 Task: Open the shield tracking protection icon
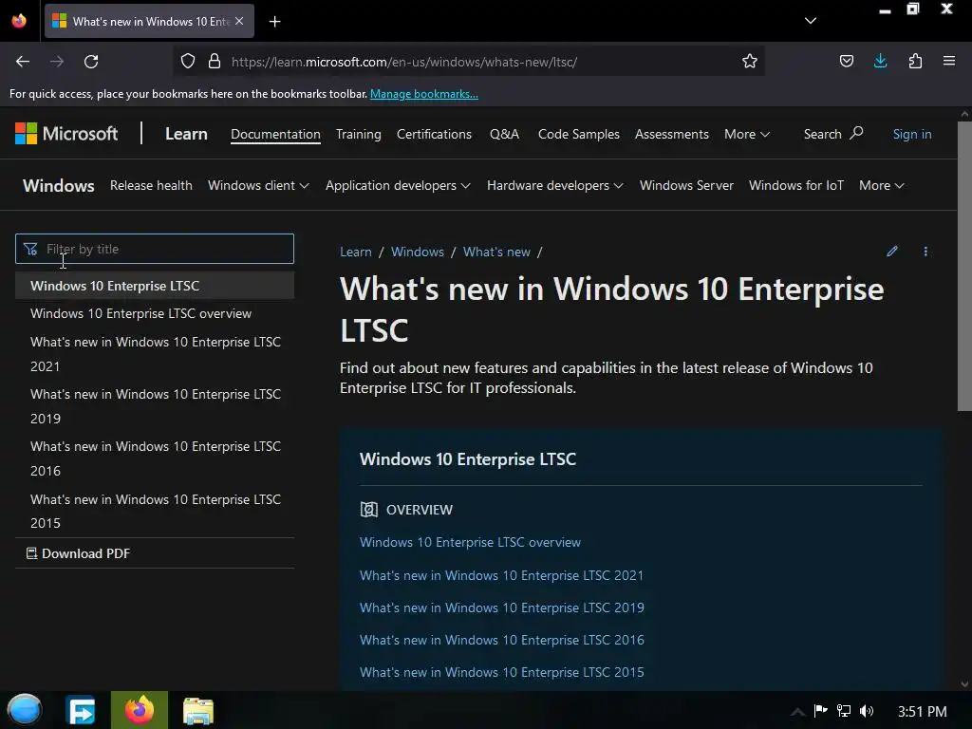[x=188, y=62]
